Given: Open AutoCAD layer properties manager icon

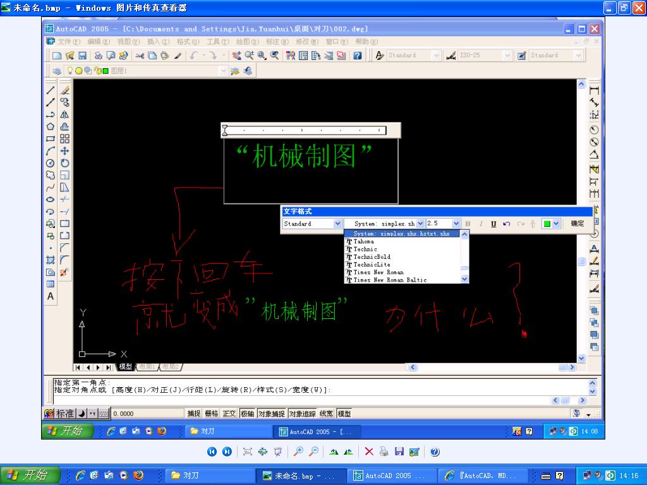Looking at the screenshot, I should pyautogui.click(x=57, y=71).
